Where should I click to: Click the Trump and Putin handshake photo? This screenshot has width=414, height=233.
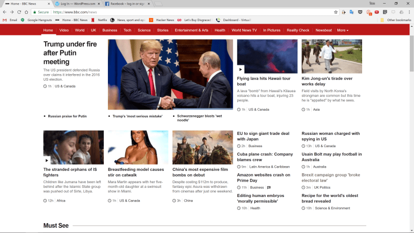click(171, 75)
